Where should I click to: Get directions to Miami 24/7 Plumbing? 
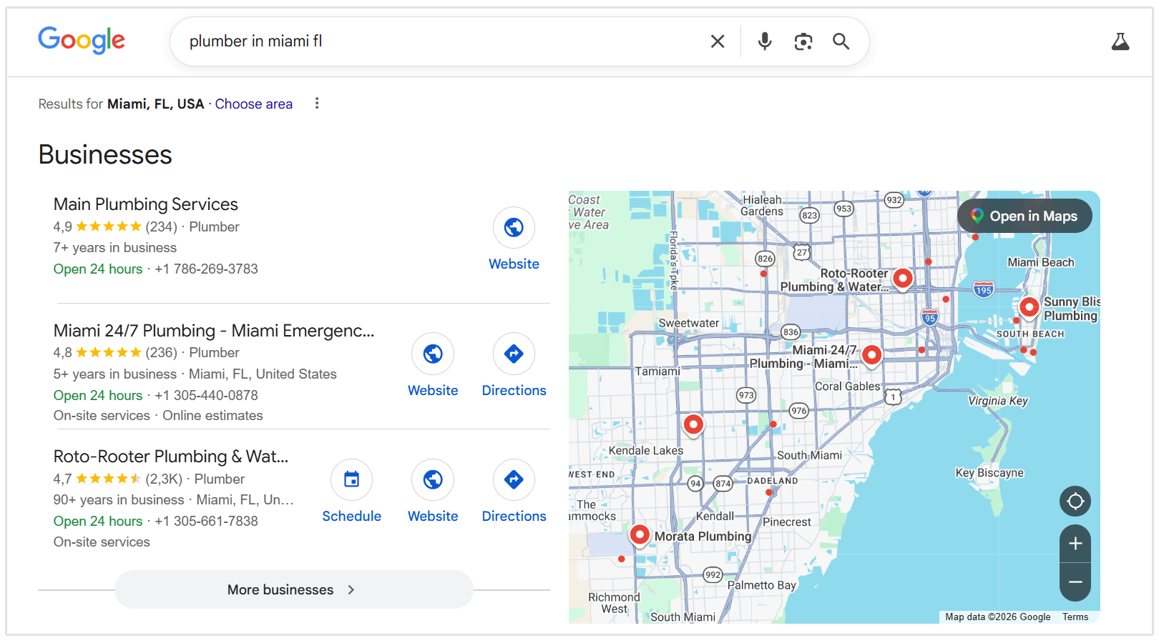[x=514, y=354]
